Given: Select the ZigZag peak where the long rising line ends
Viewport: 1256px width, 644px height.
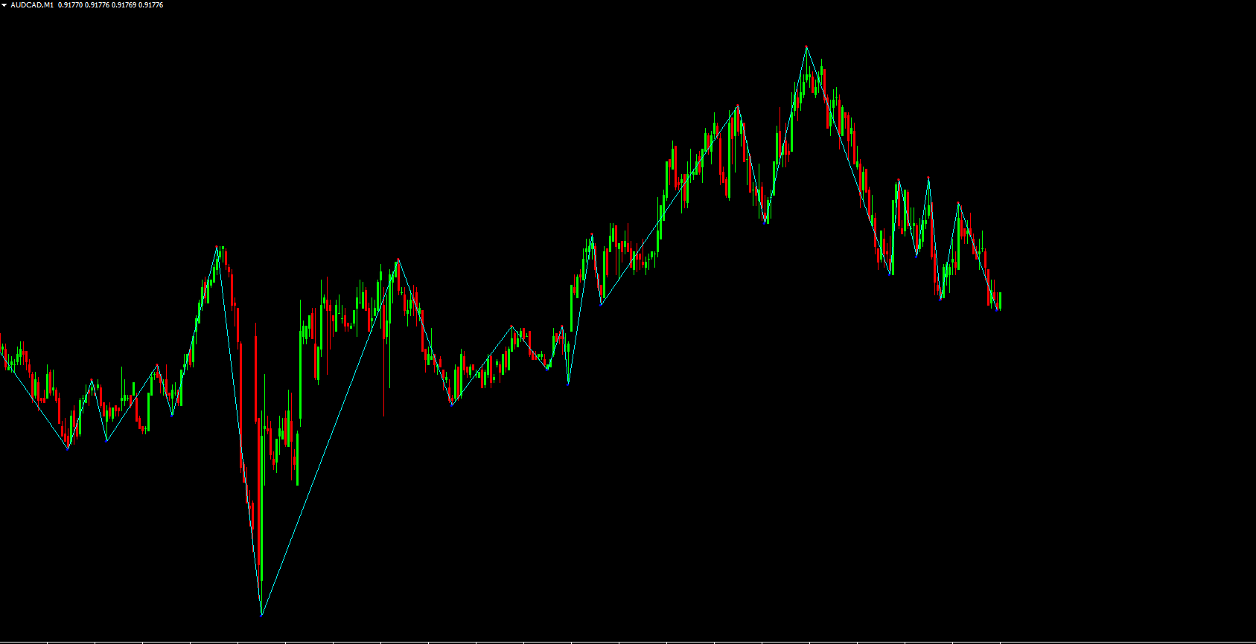Looking at the screenshot, I should click(x=398, y=260).
